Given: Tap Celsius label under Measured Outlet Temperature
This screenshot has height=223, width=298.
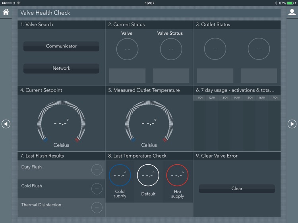Looking at the screenshot, I should point(149,145).
